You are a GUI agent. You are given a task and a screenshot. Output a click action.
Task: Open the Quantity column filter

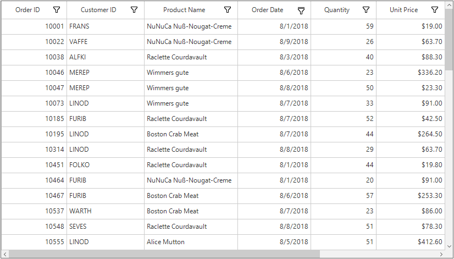click(366, 10)
